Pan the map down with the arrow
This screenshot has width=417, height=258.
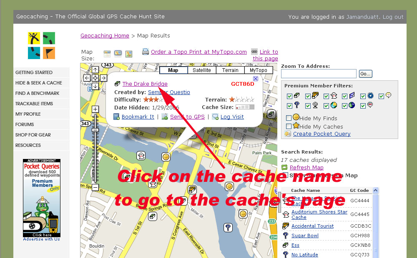(x=95, y=86)
